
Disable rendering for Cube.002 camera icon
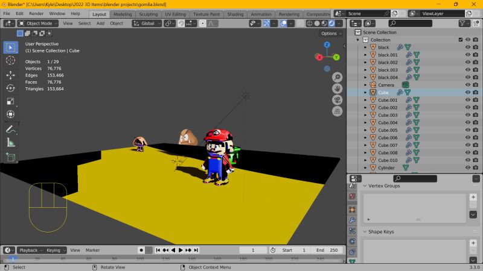tap(476, 108)
